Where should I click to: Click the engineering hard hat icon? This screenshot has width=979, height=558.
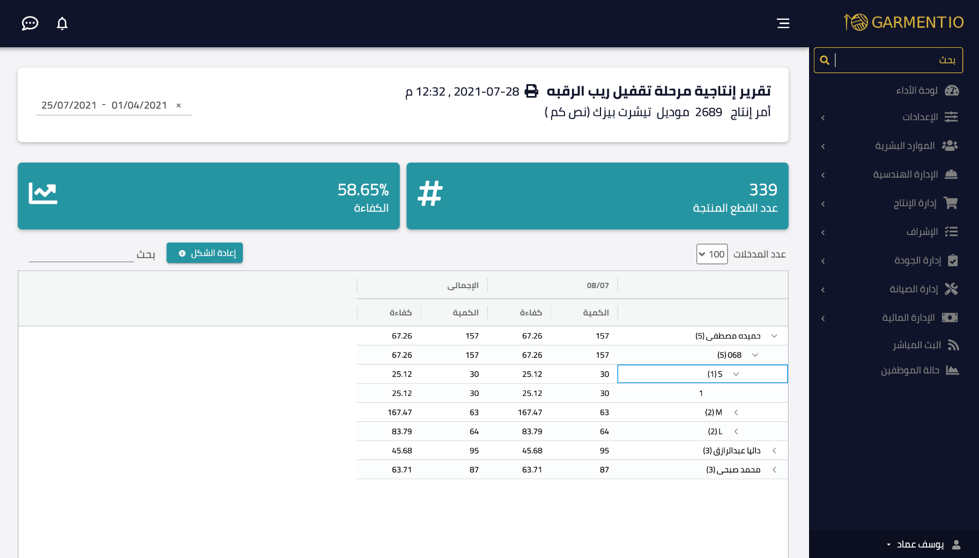point(951,174)
